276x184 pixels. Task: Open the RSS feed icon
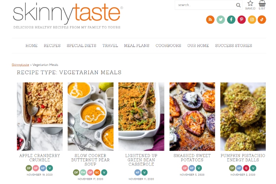point(210,20)
